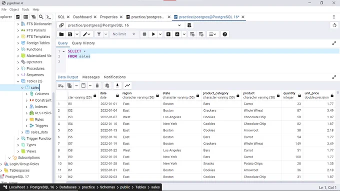Viewport: 340px width, 191px height.
Task: Switch to the Query History tab
Action: tap(83, 43)
